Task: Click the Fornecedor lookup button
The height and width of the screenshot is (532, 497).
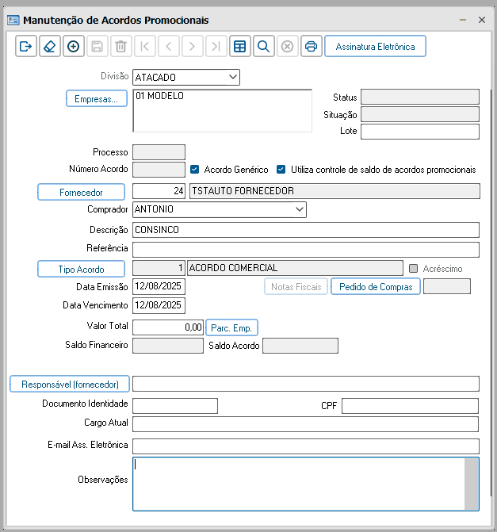Action: 81,193
